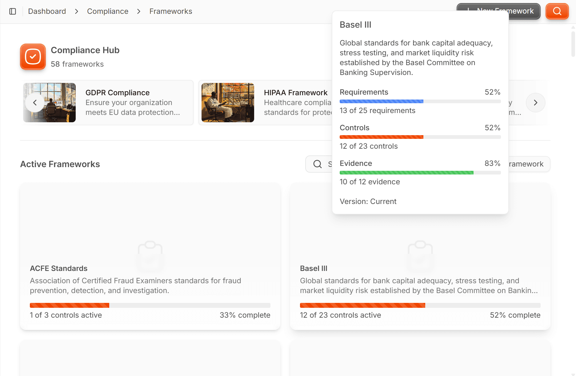576x376 pixels.
Task: Expand breadcrumb by clicking chevron after Compliance
Action: (x=139, y=11)
